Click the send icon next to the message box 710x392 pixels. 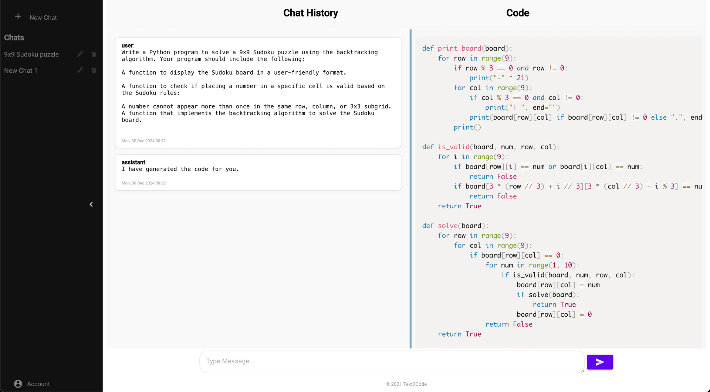600,362
